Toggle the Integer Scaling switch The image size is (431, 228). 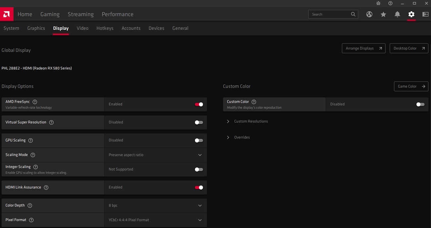click(199, 169)
